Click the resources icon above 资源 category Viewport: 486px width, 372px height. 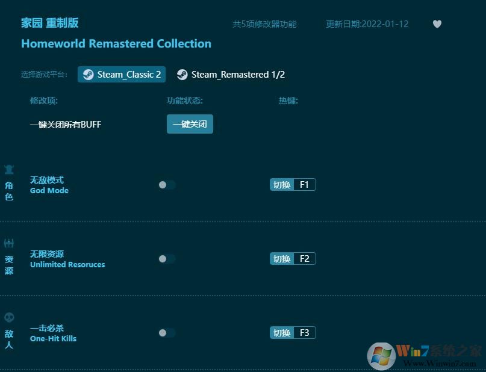point(8,243)
